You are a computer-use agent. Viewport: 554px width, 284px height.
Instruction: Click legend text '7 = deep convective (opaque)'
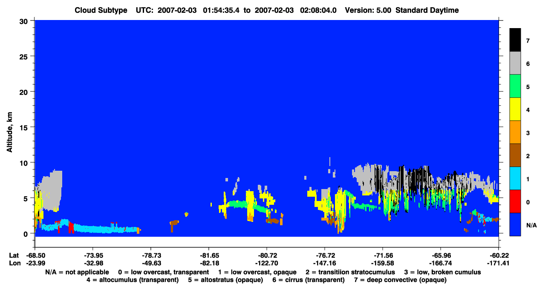coord(400,280)
